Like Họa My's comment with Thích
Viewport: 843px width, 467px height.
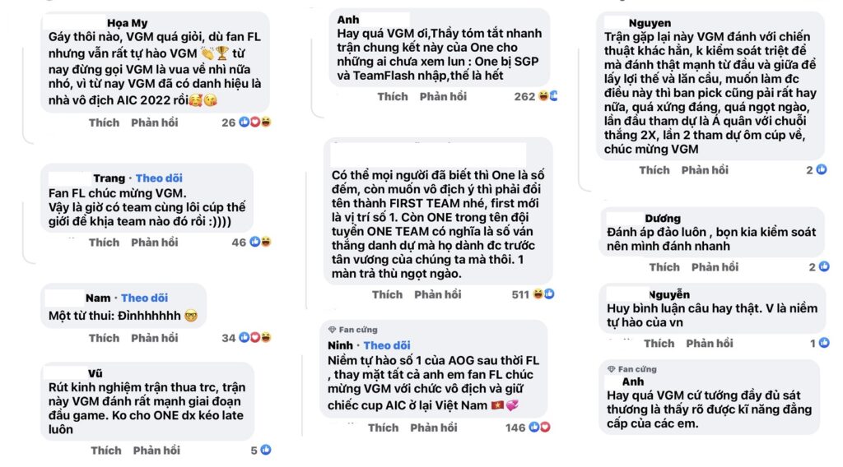point(104,123)
